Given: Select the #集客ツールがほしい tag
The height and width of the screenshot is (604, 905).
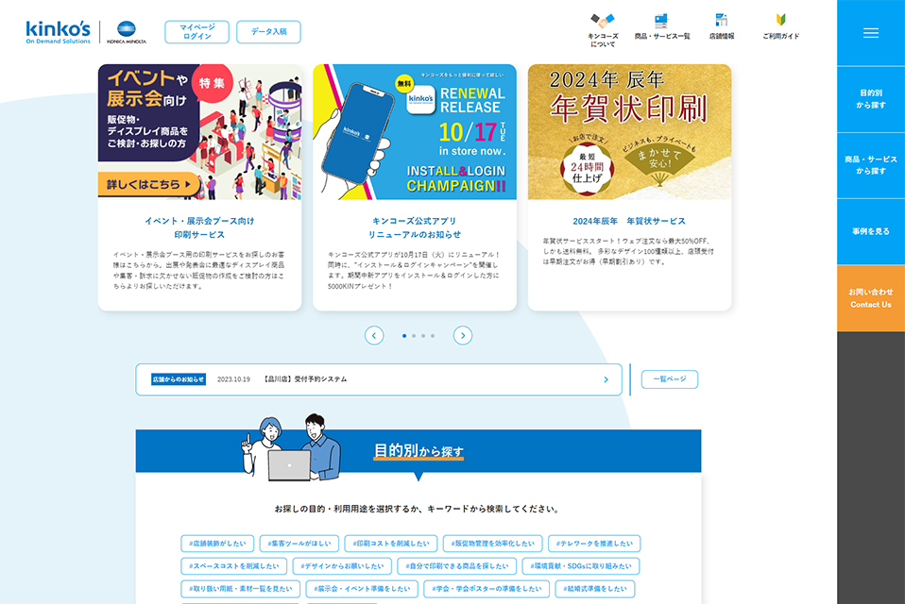Looking at the screenshot, I should coord(299,544).
